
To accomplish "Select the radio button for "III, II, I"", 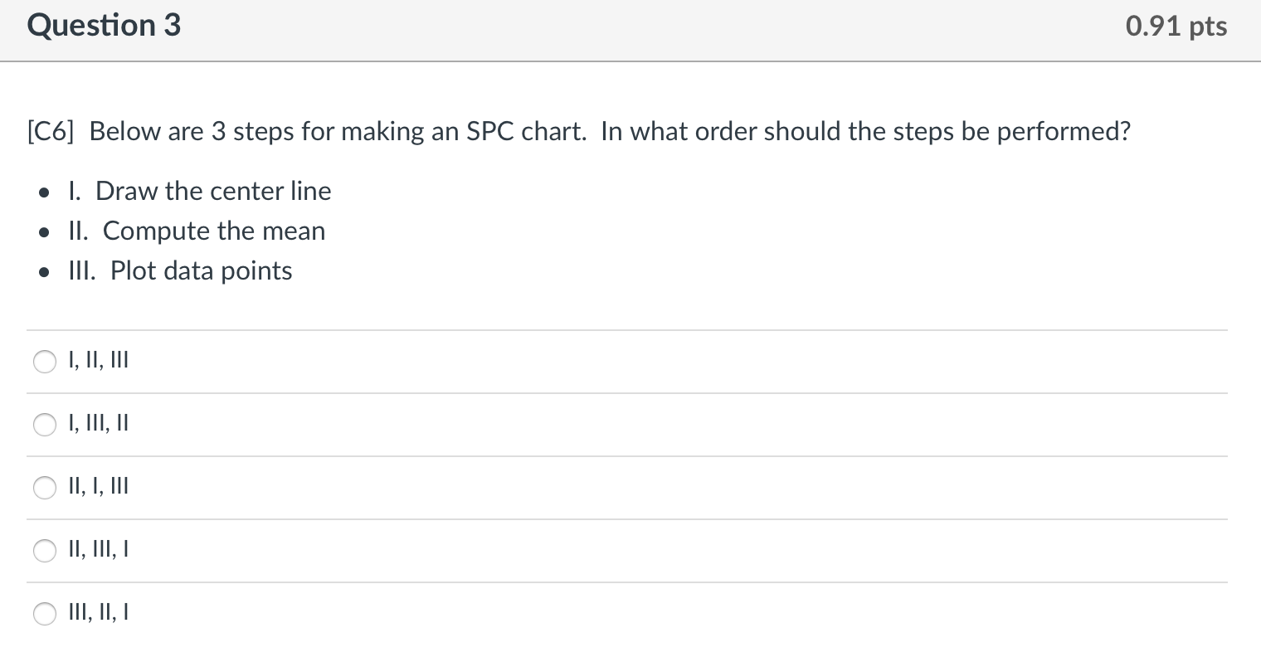I will [x=45, y=614].
